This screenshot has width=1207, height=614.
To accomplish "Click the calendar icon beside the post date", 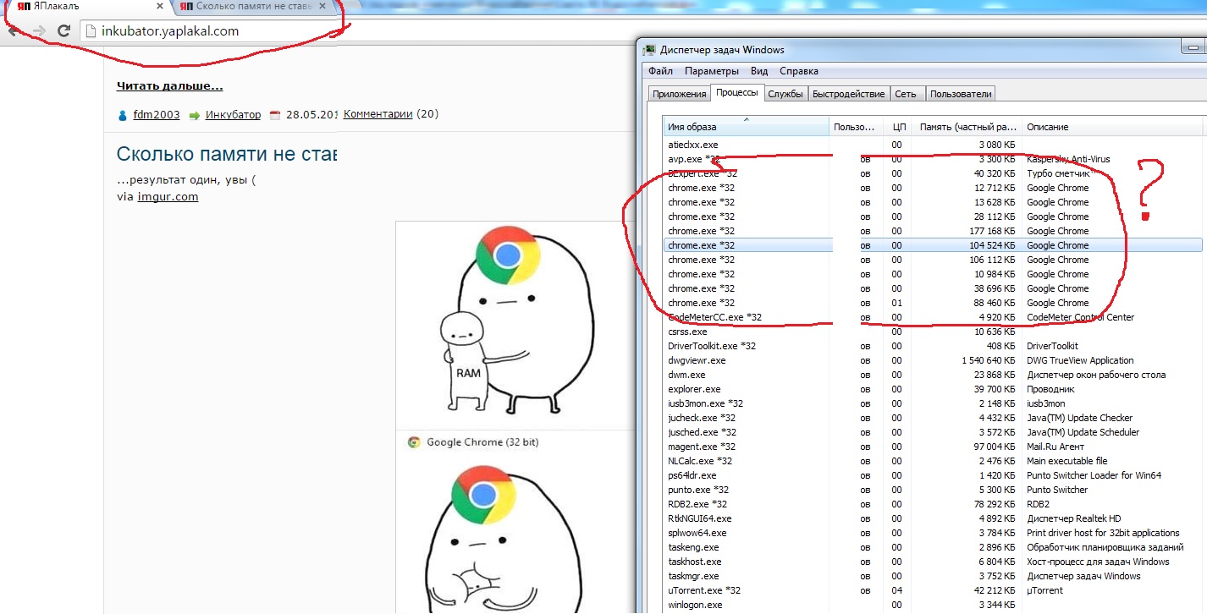I will click(274, 115).
